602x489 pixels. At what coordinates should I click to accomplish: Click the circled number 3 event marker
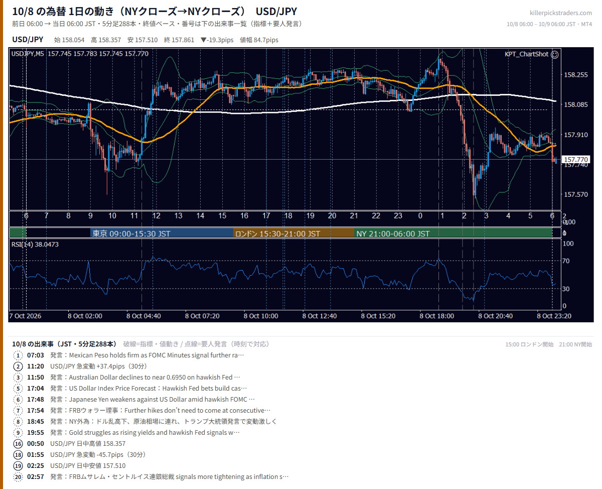pos(18,377)
